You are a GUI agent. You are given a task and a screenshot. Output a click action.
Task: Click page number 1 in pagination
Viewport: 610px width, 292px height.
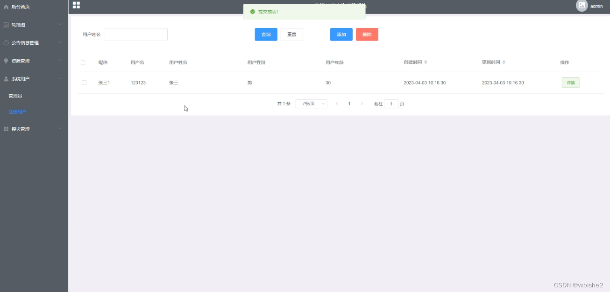349,104
